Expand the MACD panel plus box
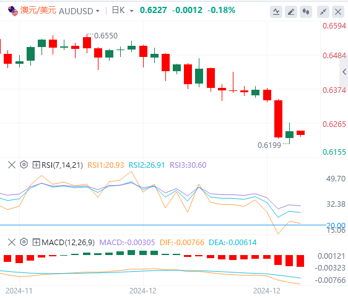This screenshot has height=299, width=348. pyautogui.click(x=36, y=242)
